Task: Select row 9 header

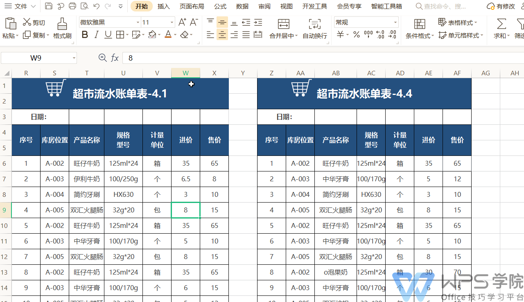Action: [5, 210]
